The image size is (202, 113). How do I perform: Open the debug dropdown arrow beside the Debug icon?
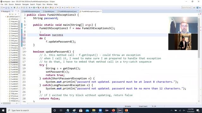click(x=32, y=8)
